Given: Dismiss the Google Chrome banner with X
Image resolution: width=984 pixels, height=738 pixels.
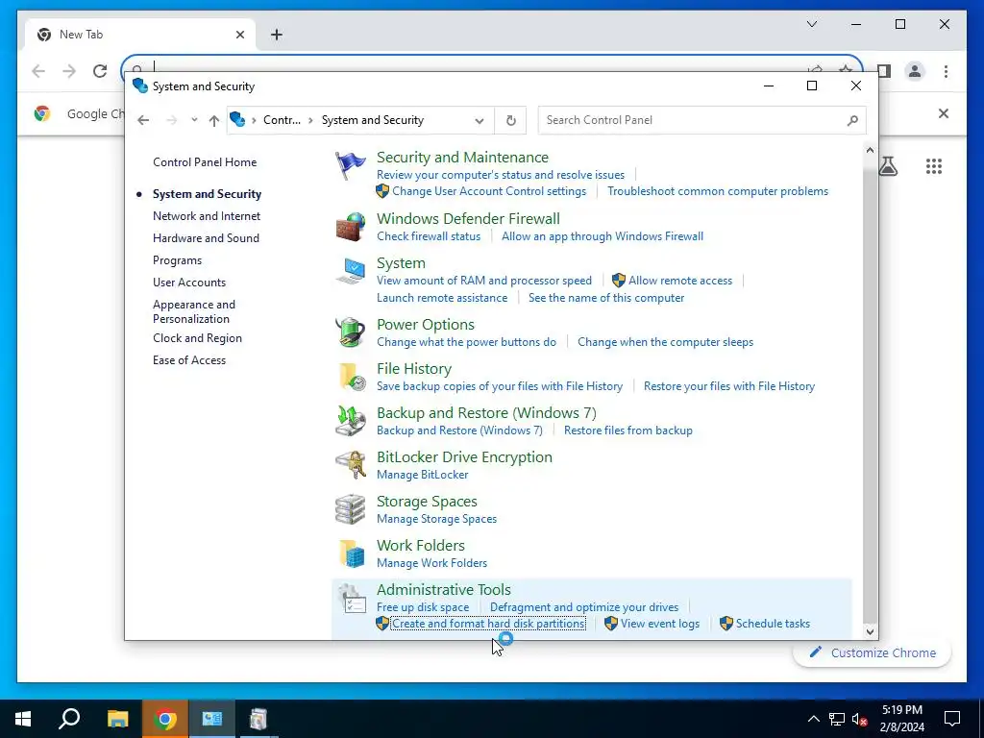Looking at the screenshot, I should coord(944,113).
